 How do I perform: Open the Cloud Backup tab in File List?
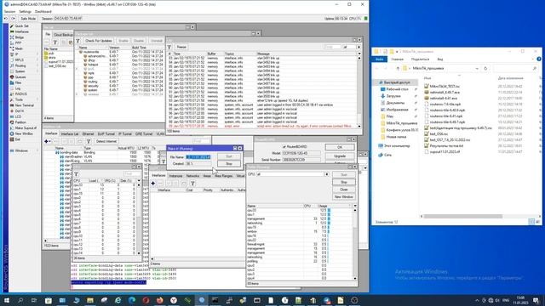(63, 34)
